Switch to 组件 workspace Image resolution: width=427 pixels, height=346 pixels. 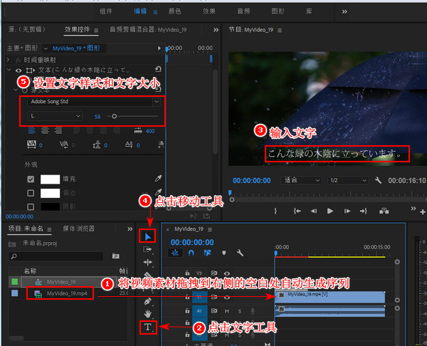105,11
